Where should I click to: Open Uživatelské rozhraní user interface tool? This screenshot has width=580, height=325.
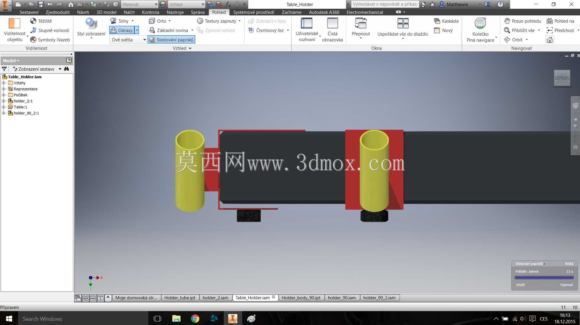307,30
